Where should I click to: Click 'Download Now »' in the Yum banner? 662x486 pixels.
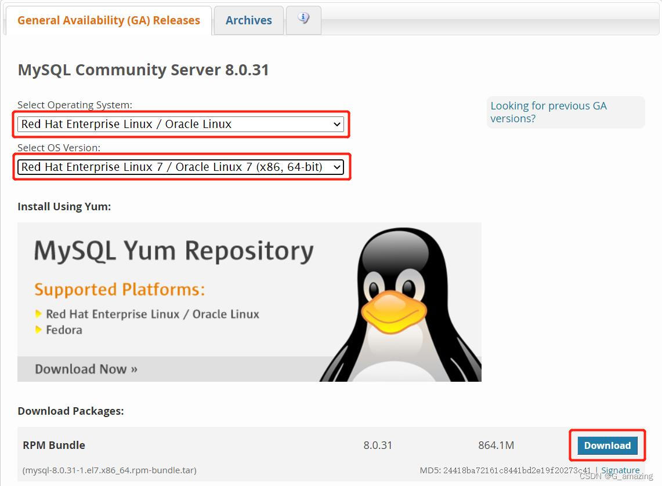tap(86, 369)
